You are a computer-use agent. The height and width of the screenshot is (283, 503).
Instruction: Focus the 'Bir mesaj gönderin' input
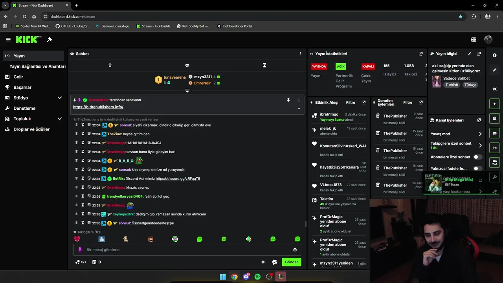click(x=187, y=250)
